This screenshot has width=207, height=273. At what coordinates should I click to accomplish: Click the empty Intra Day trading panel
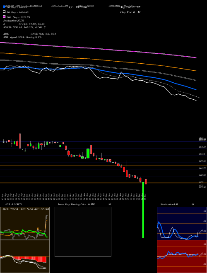tap(83, 232)
